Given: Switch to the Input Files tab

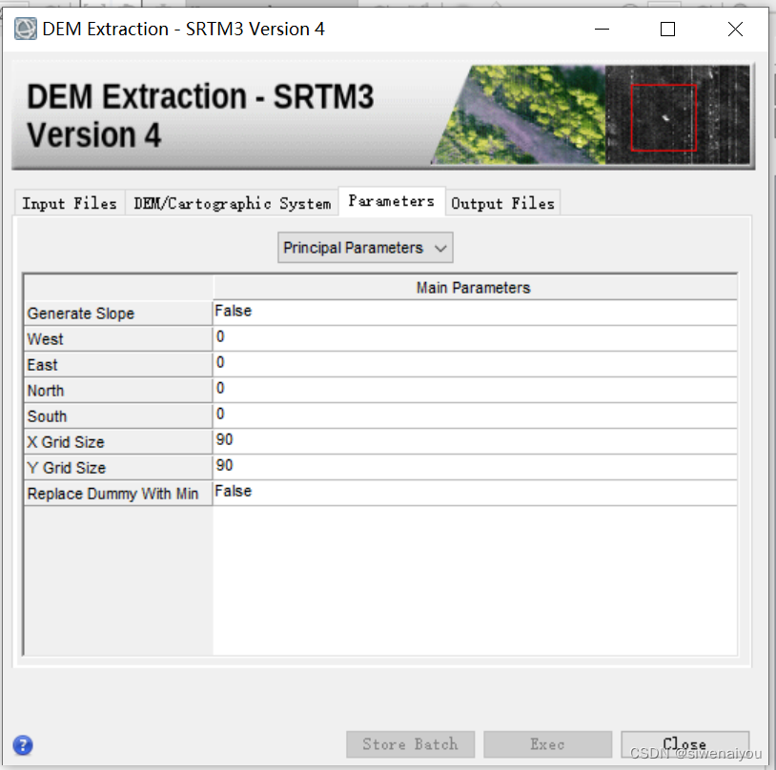Looking at the screenshot, I should pyautogui.click(x=68, y=202).
